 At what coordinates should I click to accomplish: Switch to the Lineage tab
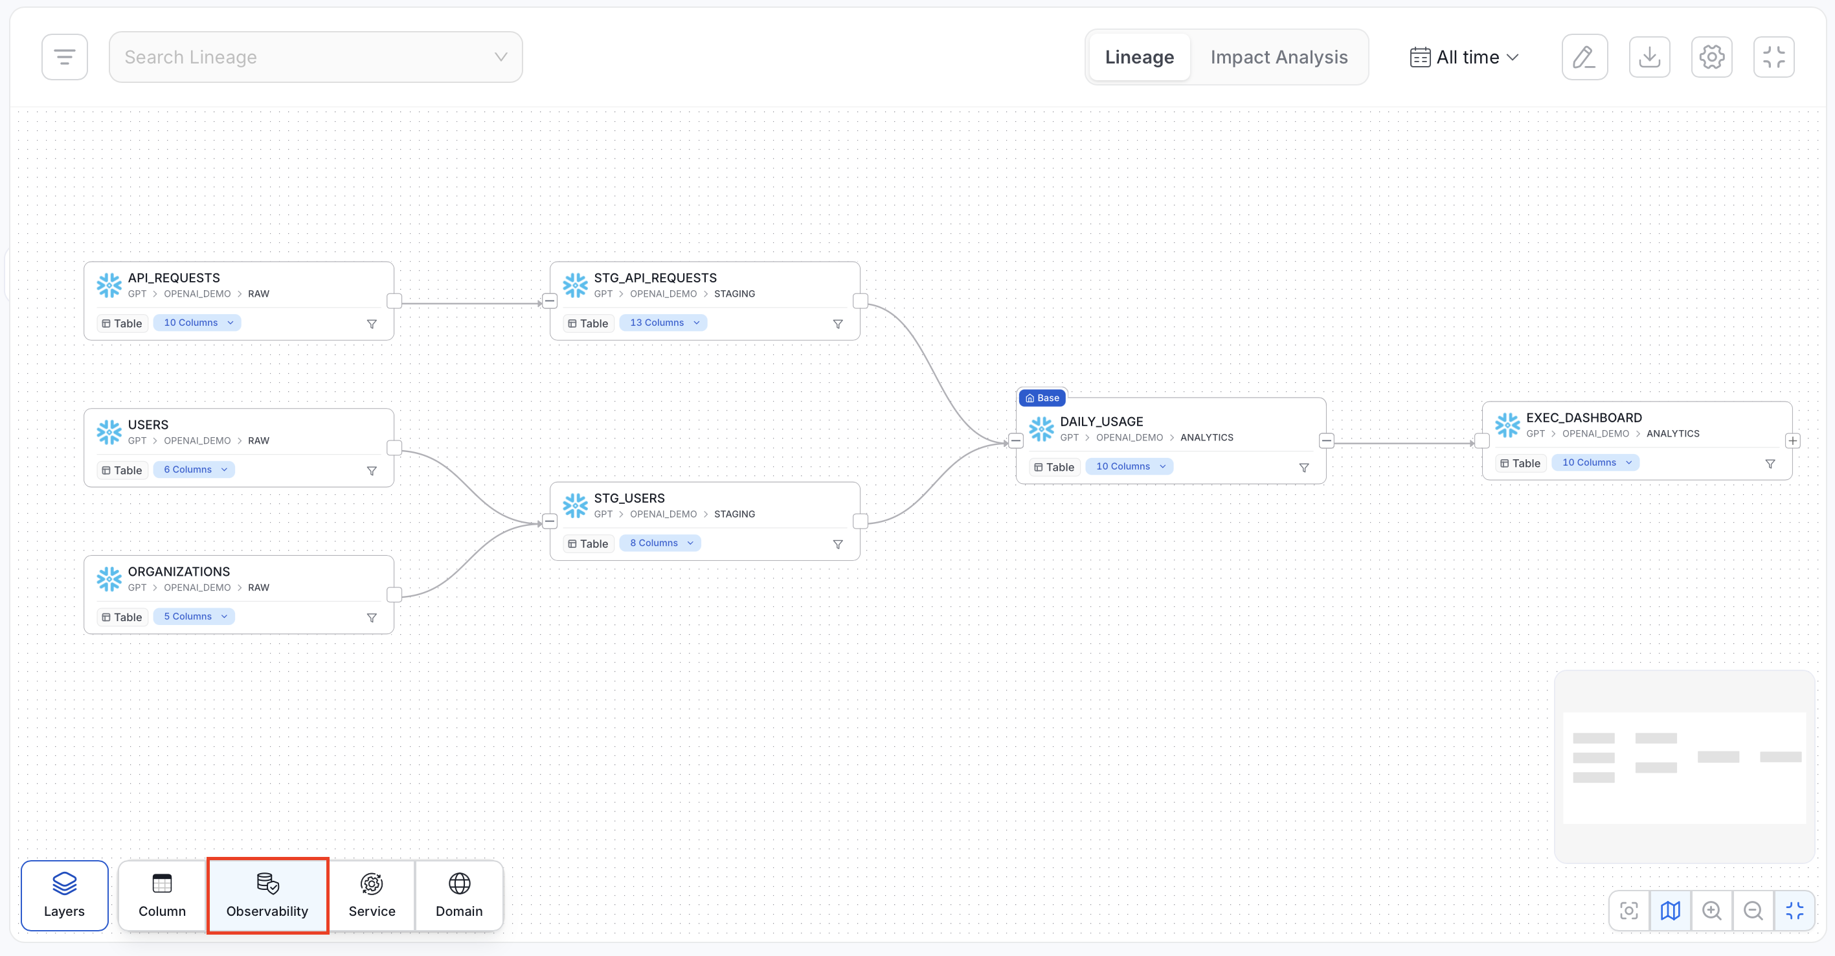coord(1139,57)
